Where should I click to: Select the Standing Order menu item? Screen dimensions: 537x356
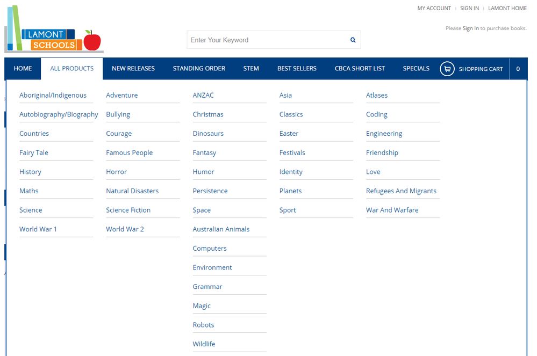click(199, 69)
